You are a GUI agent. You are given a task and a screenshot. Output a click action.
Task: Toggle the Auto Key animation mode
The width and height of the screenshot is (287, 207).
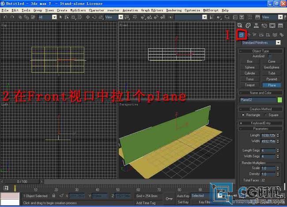coord(183,196)
